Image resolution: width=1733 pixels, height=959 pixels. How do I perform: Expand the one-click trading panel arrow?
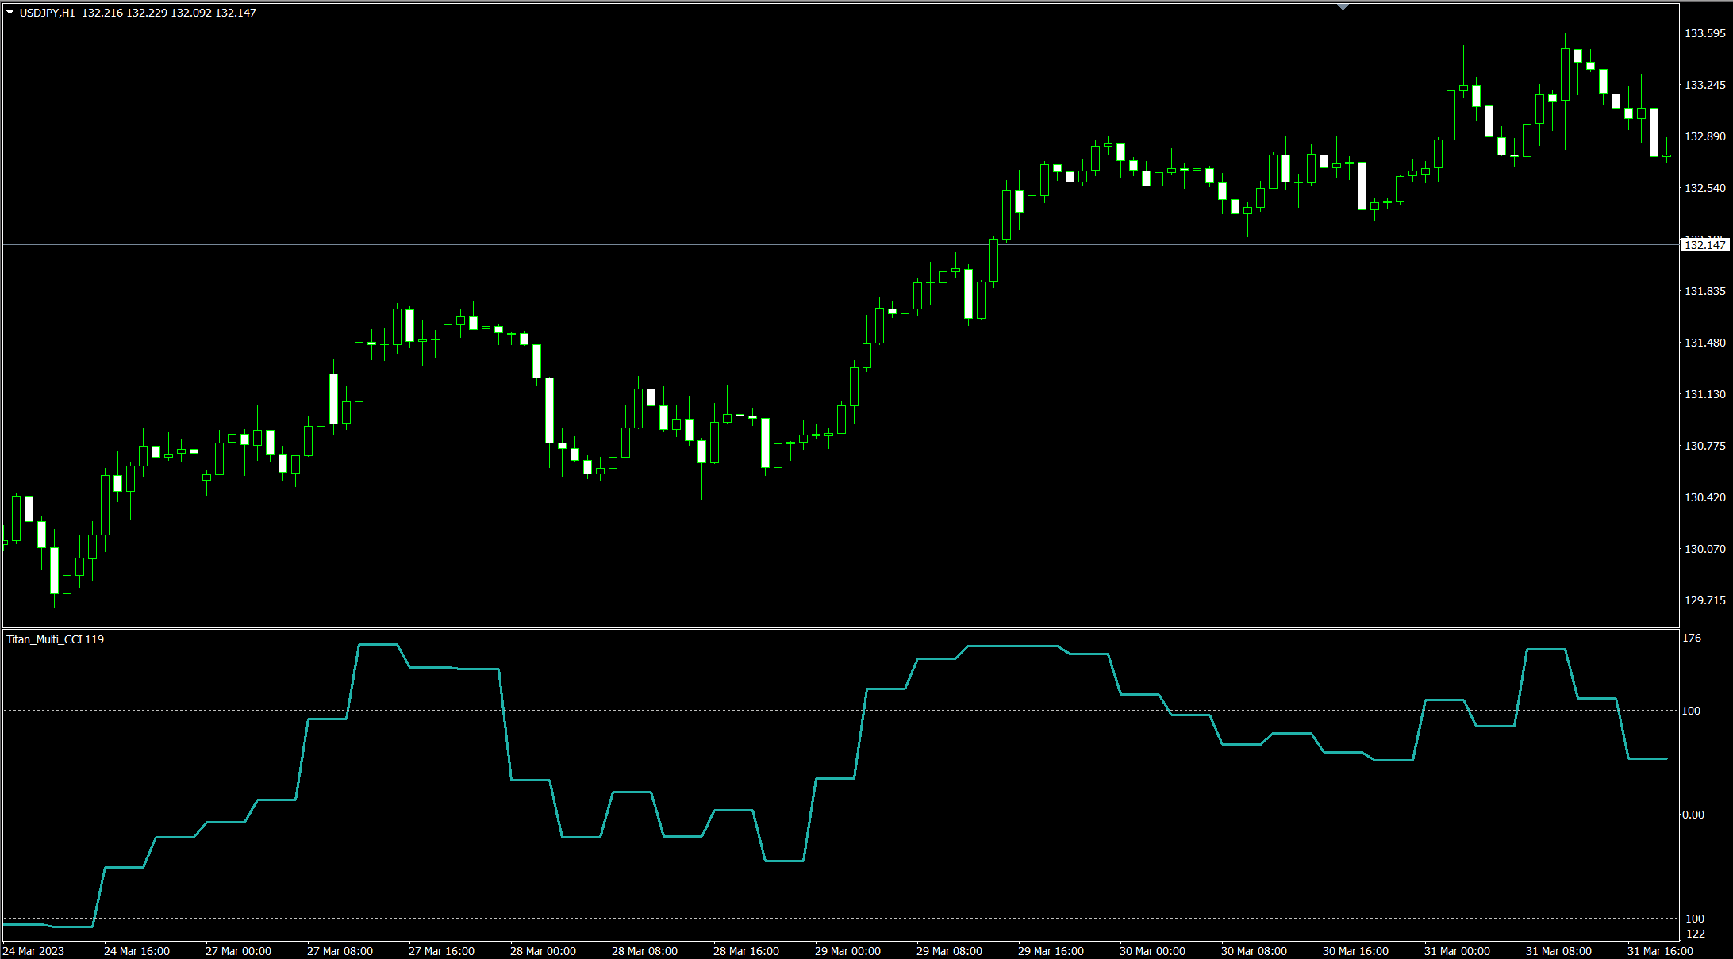pos(8,12)
